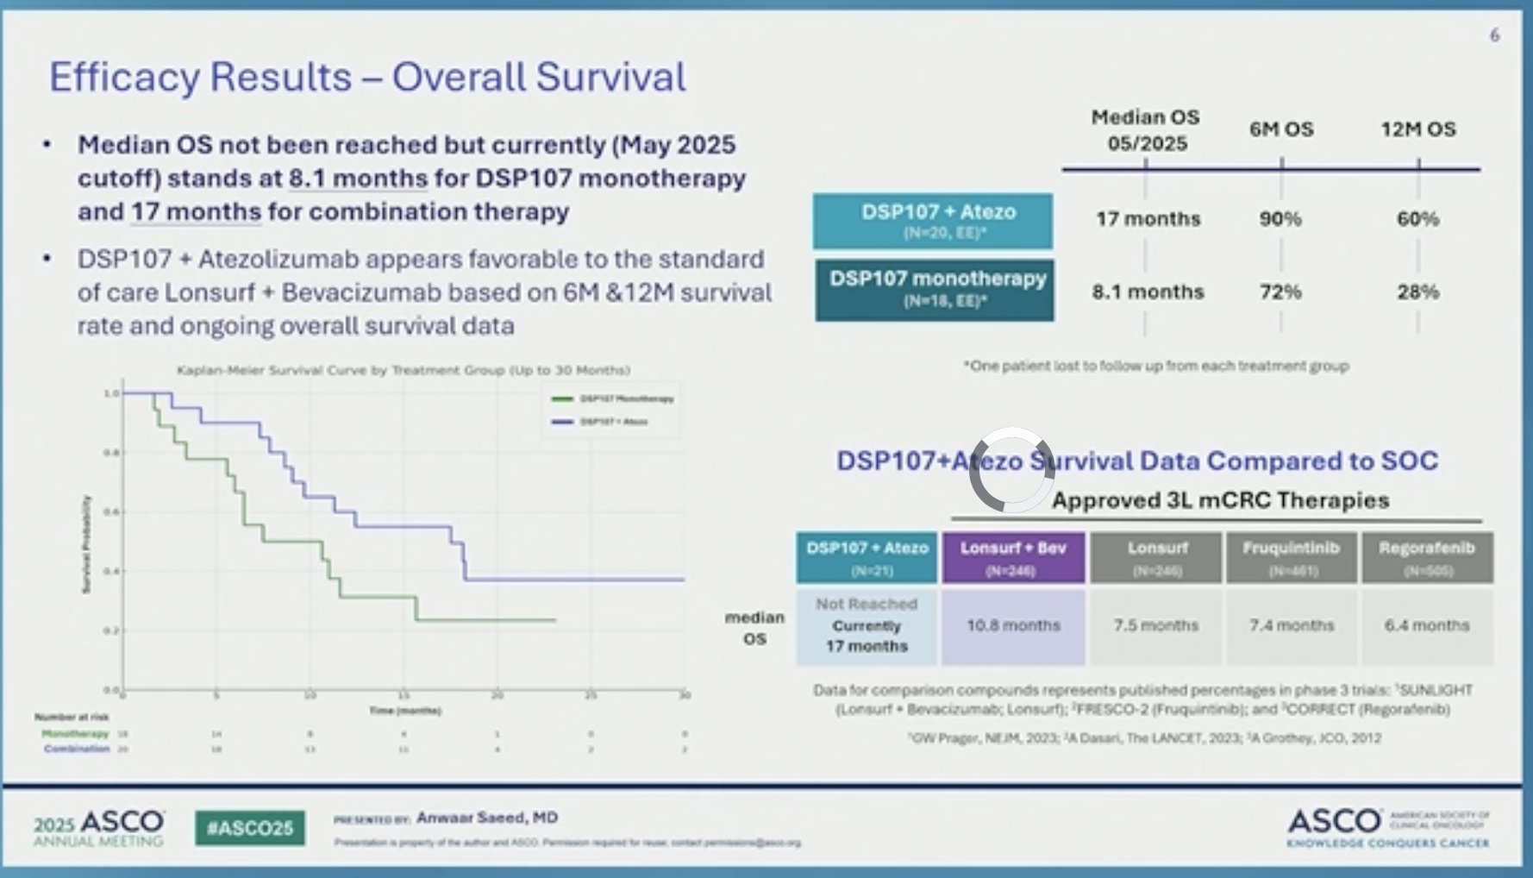The width and height of the screenshot is (1533, 878).
Task: Click the #ASCO25 green hashtag badge
Action: 250,828
